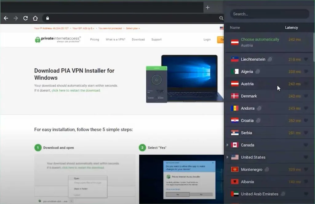Click the Login link
Screen dimensions: 315x204
[x=207, y=39]
